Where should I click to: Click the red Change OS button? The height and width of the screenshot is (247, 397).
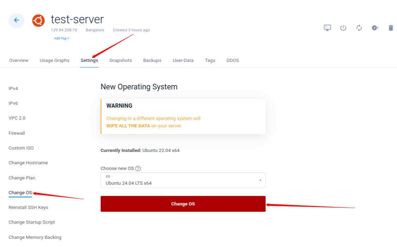(x=183, y=204)
